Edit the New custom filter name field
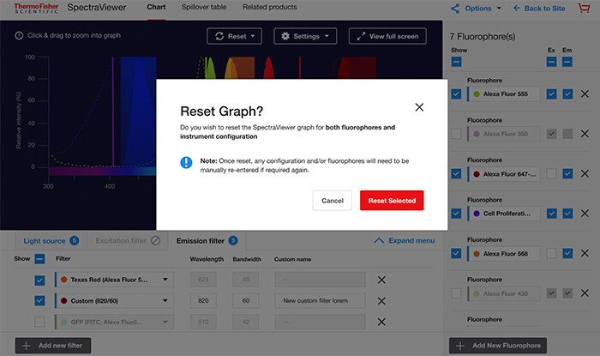Viewport: 600px width, 356px height. click(x=319, y=301)
